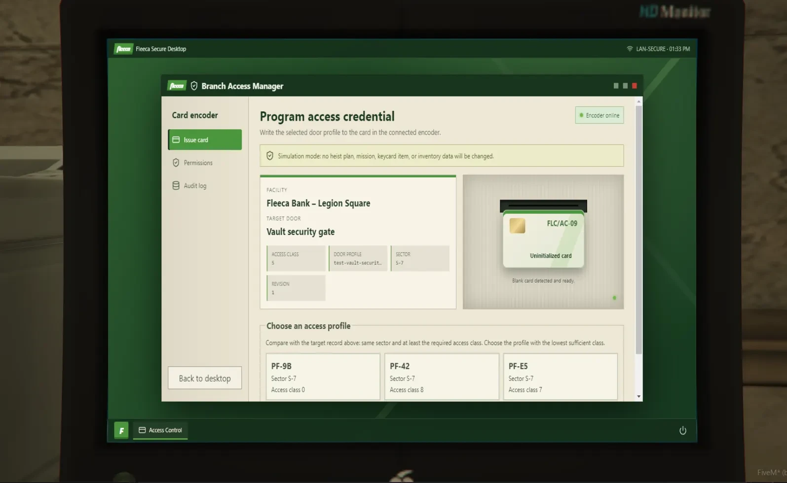Click the Vault security gate text
This screenshot has width=787, height=483.
tap(300, 232)
